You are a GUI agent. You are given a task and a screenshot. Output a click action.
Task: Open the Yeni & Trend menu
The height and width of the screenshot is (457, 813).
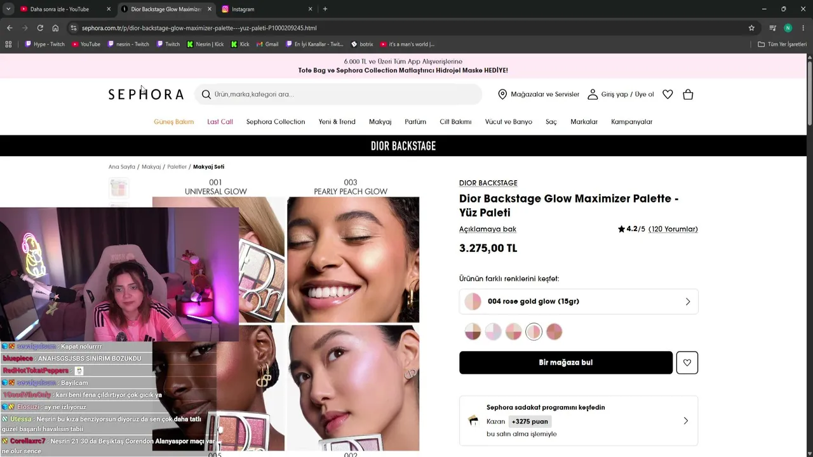pos(337,122)
